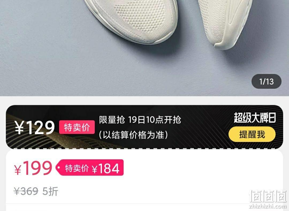
Task: Click the 值值值 watermark logo
Action: click(x=268, y=196)
